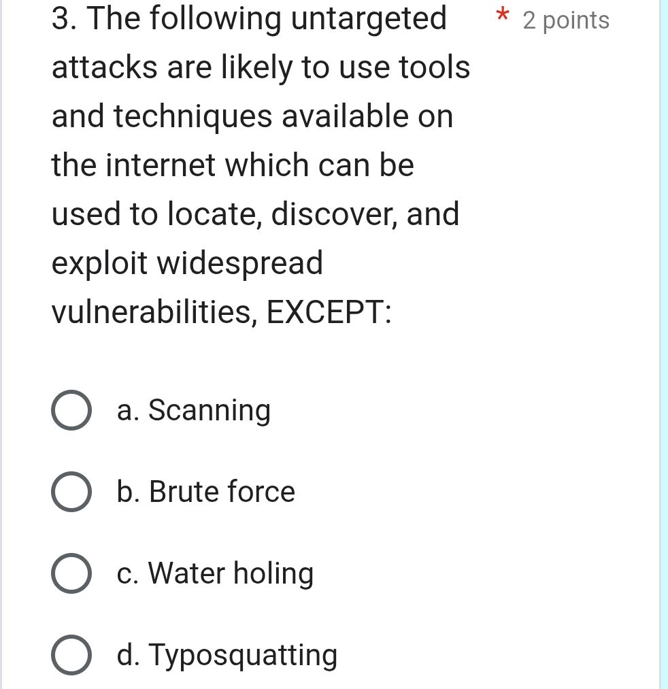Click the '2 points' label
This screenshot has width=668, height=689.
565,20
